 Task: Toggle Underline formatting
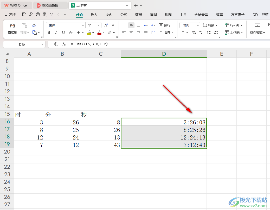point(63,32)
